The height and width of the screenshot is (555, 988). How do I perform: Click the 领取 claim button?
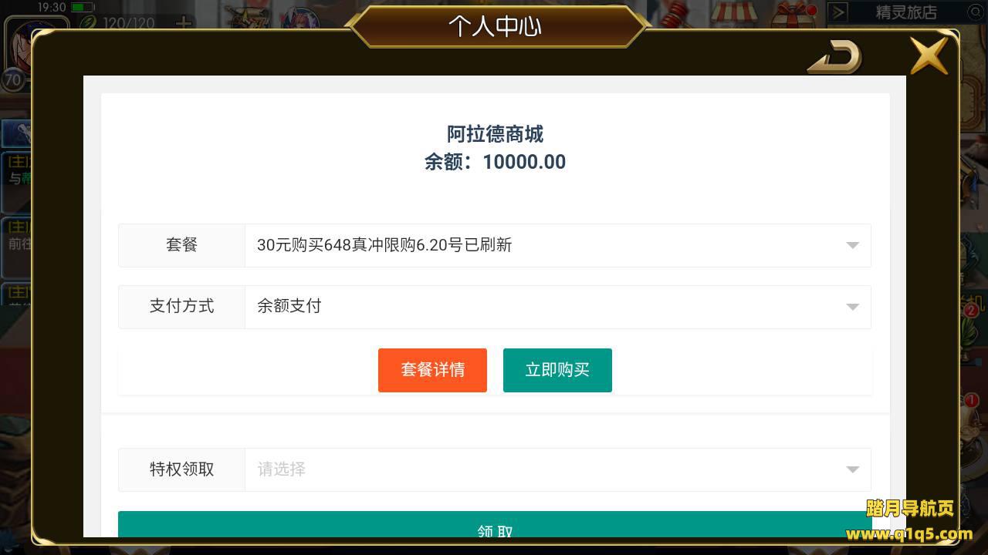click(495, 525)
